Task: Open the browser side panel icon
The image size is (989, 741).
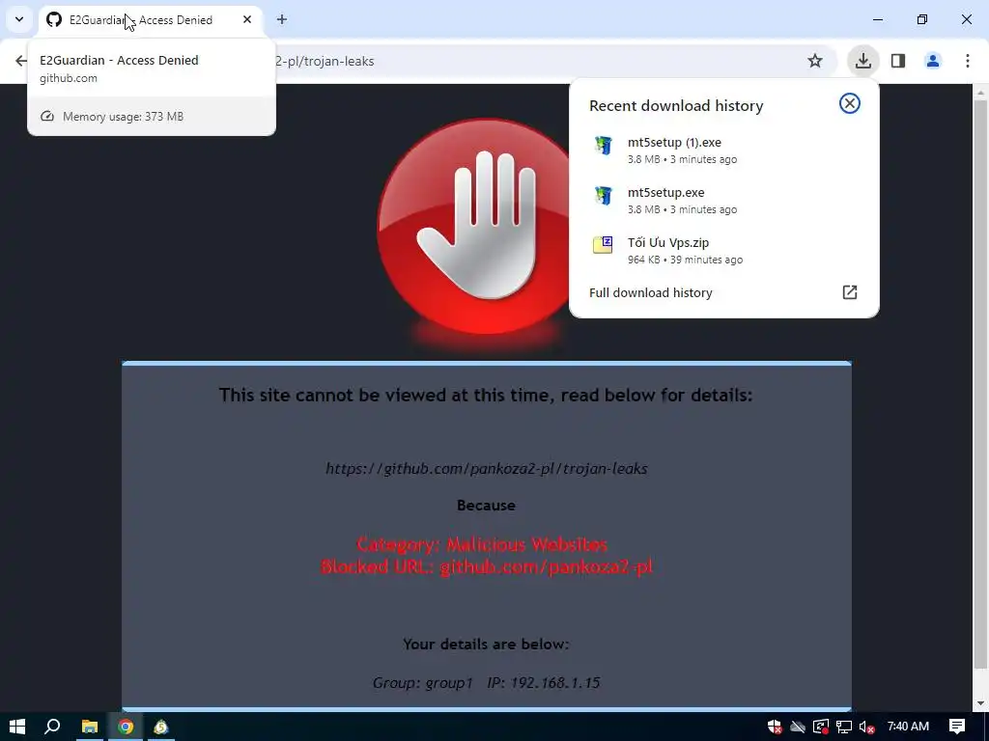Action: coord(898,61)
